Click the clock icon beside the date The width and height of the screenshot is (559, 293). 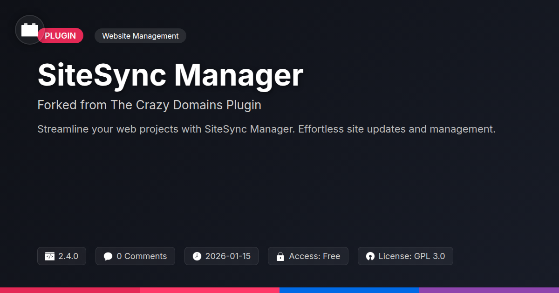[197, 256]
